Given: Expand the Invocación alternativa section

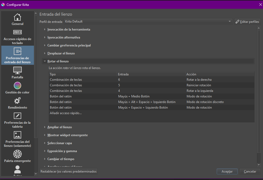Looking at the screenshot, I should (x=64, y=37).
